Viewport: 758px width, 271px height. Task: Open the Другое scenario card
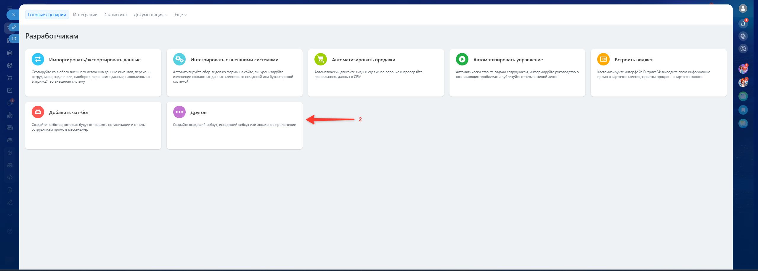pyautogui.click(x=235, y=125)
